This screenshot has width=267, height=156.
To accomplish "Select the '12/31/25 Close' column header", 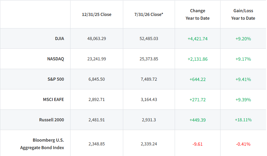I will (x=97, y=14).
